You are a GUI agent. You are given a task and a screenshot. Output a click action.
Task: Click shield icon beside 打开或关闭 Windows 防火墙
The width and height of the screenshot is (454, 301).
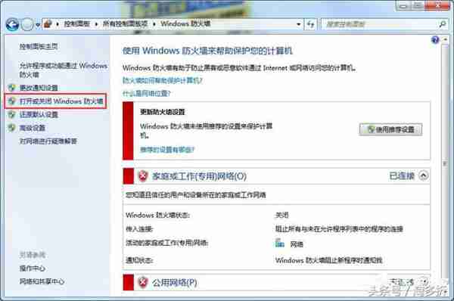11,101
